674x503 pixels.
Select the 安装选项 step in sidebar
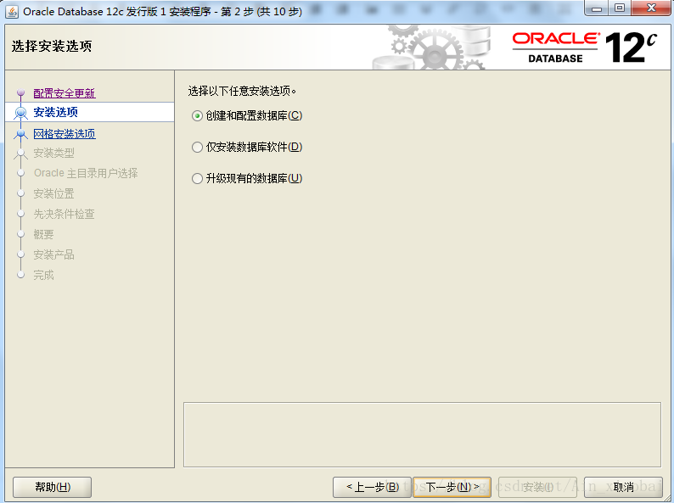click(x=89, y=112)
